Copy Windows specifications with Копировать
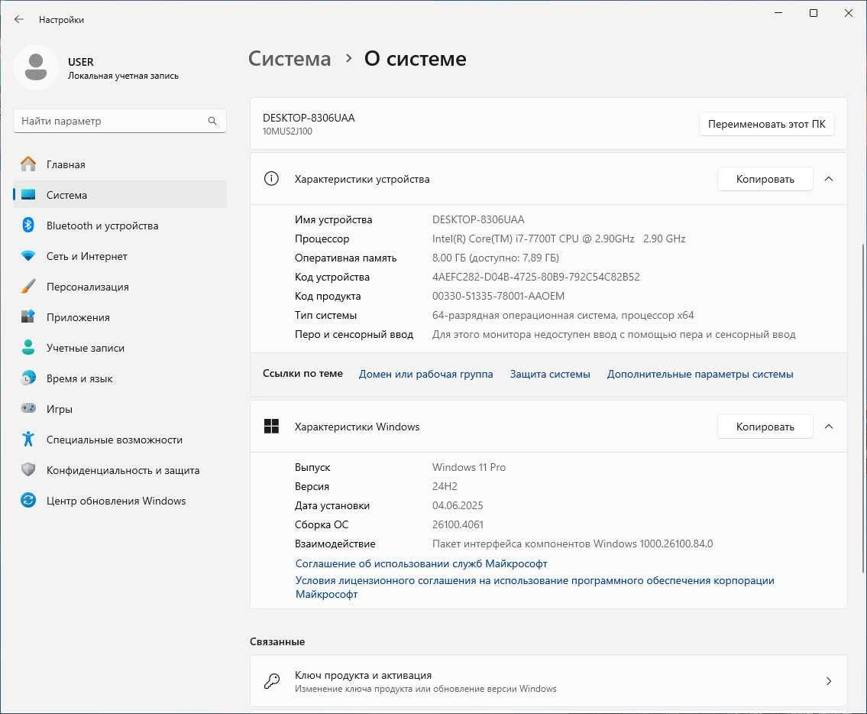 tap(765, 427)
